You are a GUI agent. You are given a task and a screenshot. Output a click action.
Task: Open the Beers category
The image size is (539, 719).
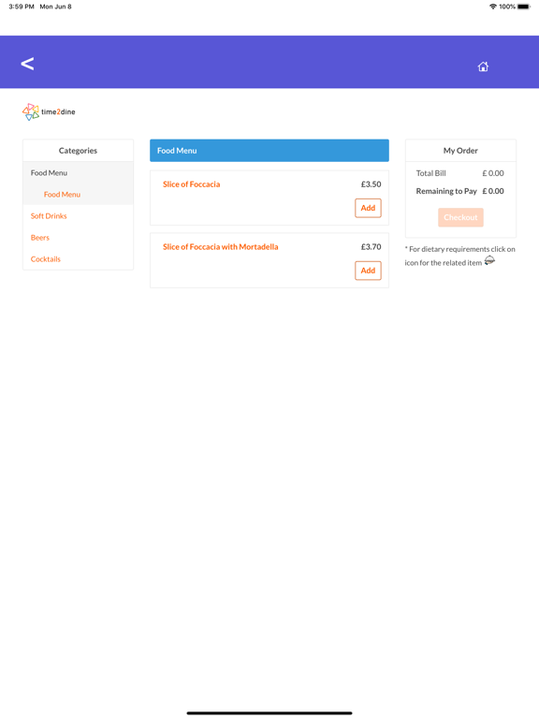coord(40,238)
